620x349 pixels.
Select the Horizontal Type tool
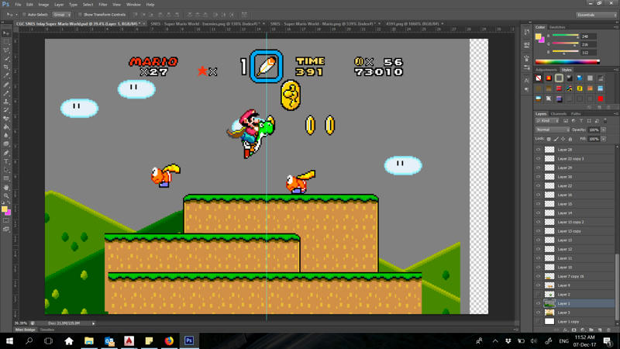tap(6, 161)
